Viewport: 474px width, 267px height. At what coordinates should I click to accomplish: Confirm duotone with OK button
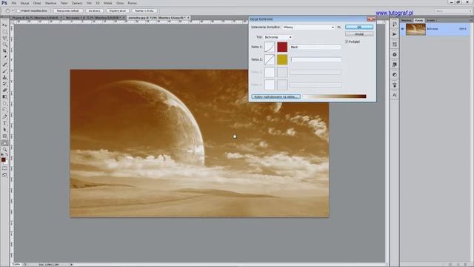[359, 27]
